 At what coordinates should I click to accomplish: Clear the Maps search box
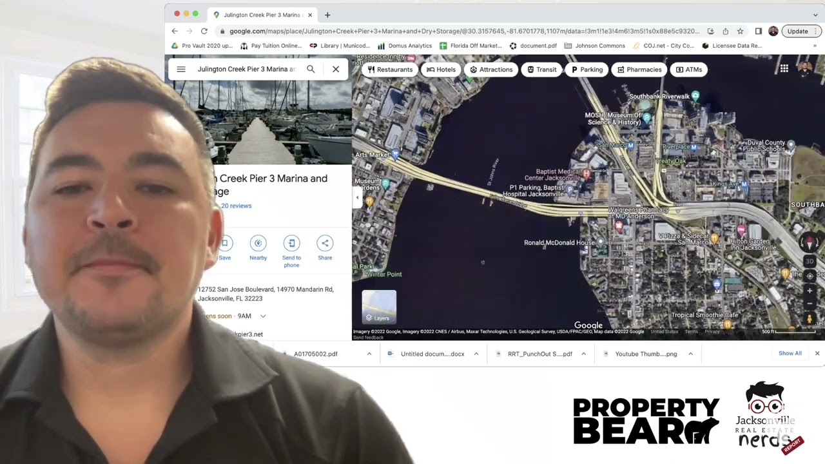(336, 69)
